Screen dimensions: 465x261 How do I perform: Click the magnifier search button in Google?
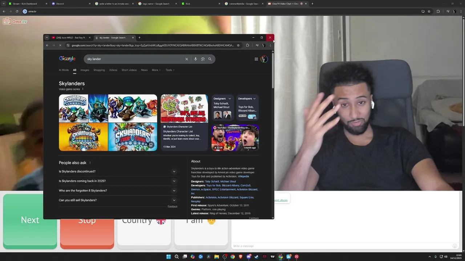210,59
